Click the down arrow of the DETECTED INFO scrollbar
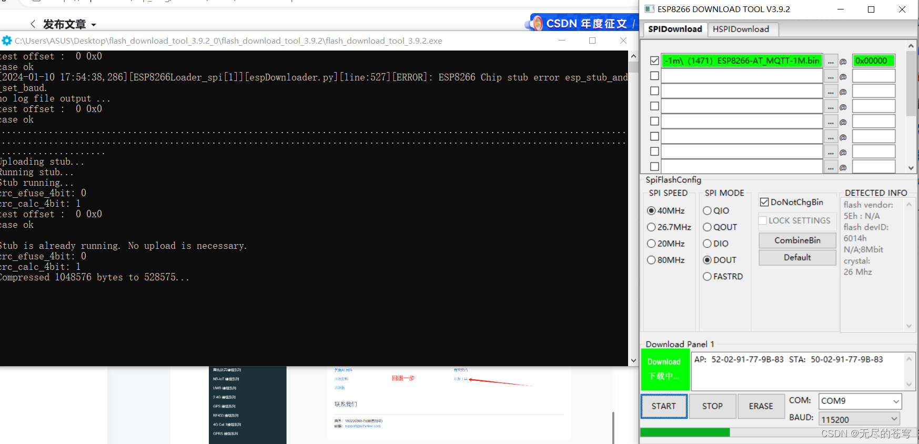 point(909,326)
